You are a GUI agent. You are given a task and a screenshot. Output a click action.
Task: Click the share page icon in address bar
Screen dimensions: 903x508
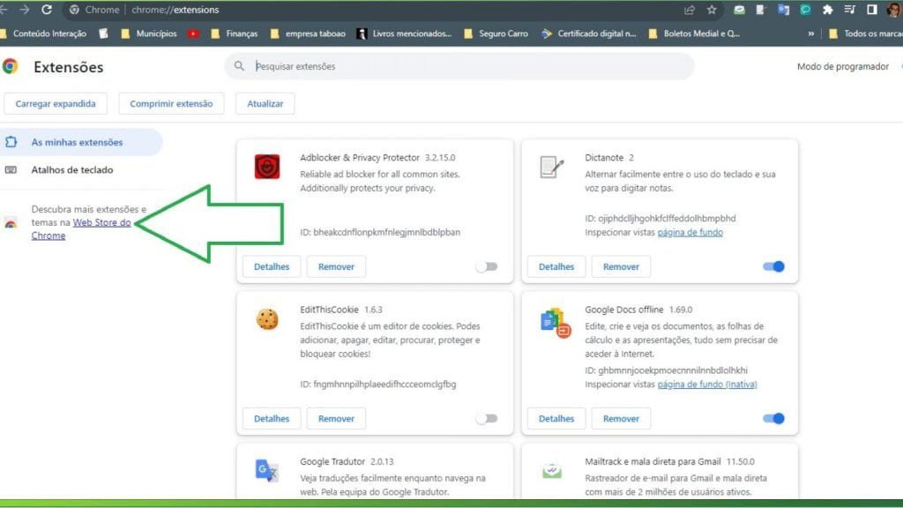[690, 9]
